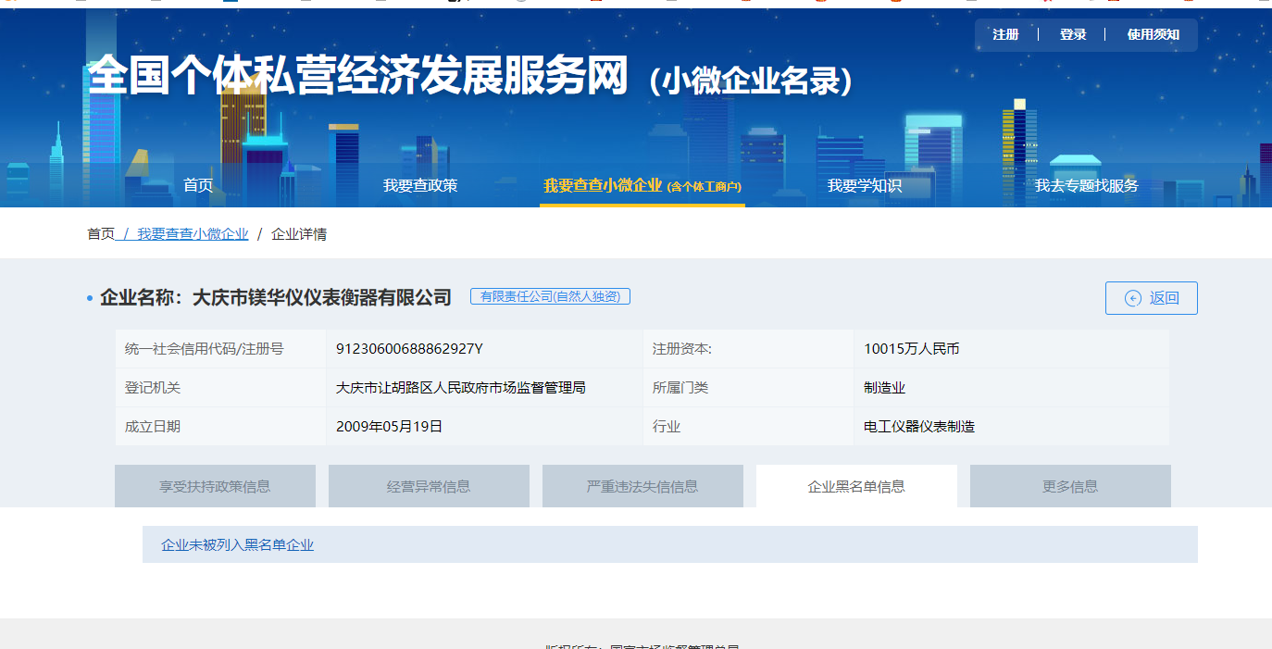
Task: Click the company name 大庆市镁华仪仪表衡器有限公司
Action: click(x=321, y=297)
